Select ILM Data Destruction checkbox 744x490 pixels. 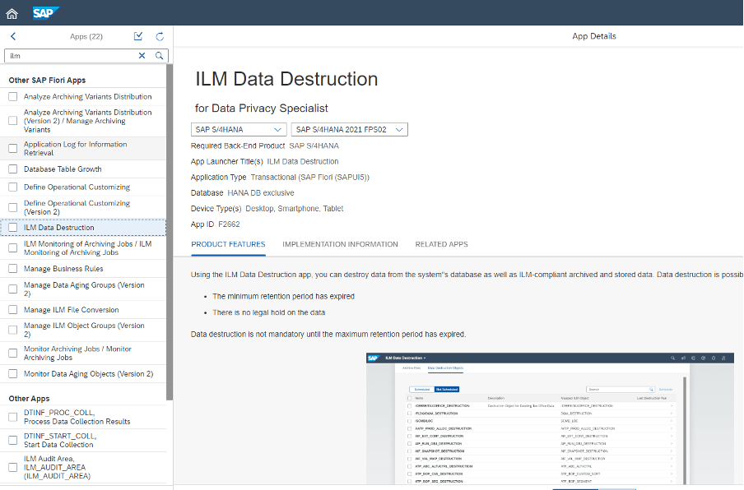coord(13,228)
